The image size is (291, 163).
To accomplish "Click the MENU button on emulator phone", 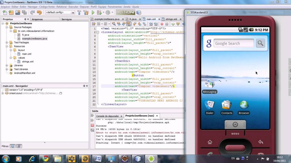I will point(235,134).
